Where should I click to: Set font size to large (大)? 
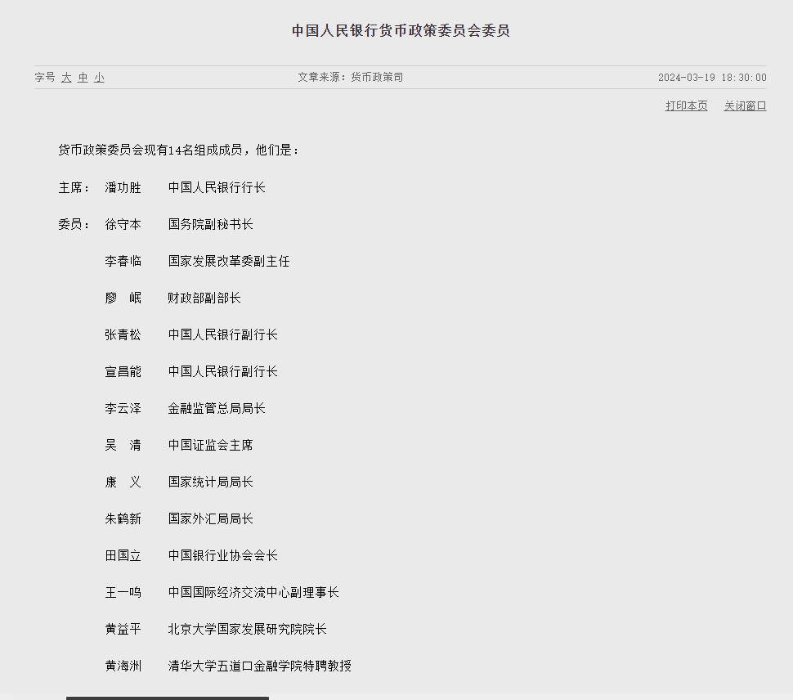66,78
